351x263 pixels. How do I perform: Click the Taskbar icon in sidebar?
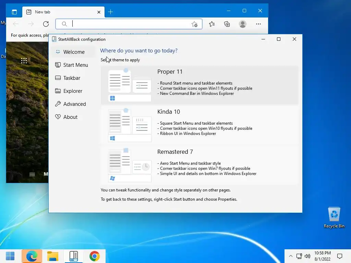tap(58, 78)
